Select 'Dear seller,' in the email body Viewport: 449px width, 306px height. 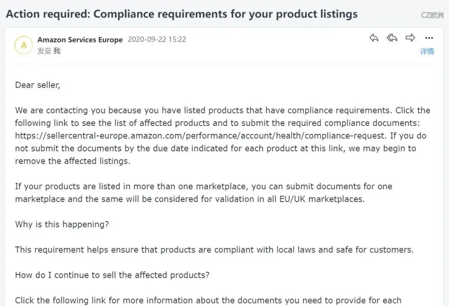coord(37,85)
